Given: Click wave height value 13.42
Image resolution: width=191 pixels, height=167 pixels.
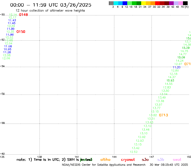Looking at the screenshot, I should [136, 148].
